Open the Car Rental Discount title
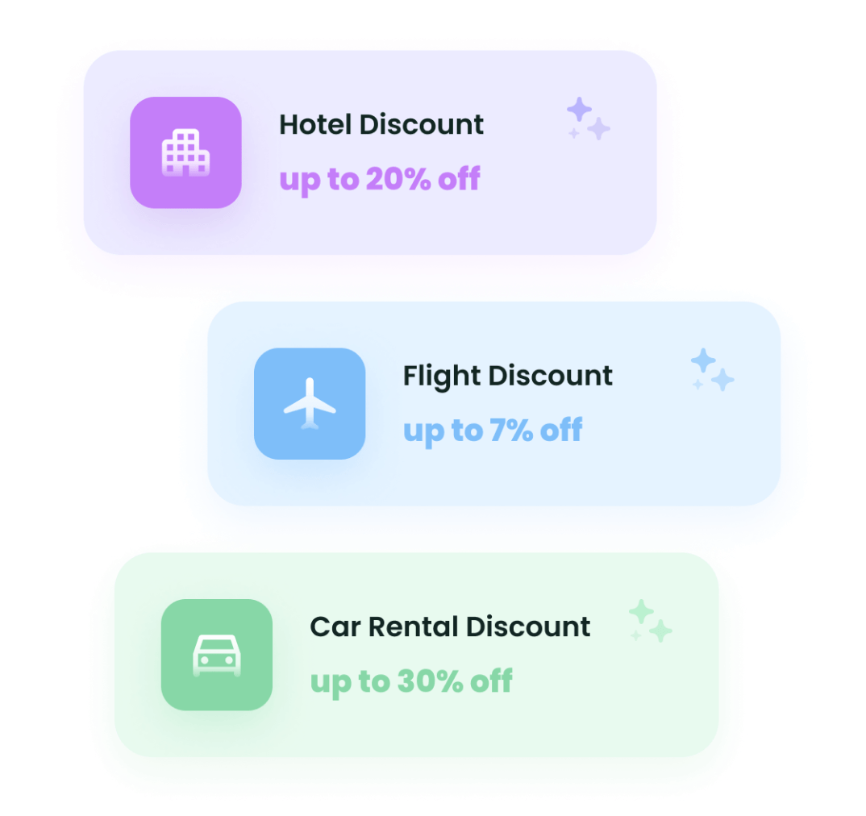Image resolution: width=866 pixels, height=816 pixels. point(450,627)
